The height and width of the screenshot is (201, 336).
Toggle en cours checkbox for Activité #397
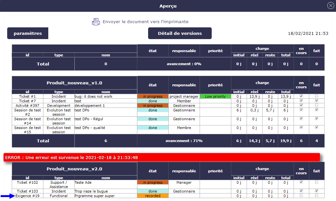pos(301,106)
